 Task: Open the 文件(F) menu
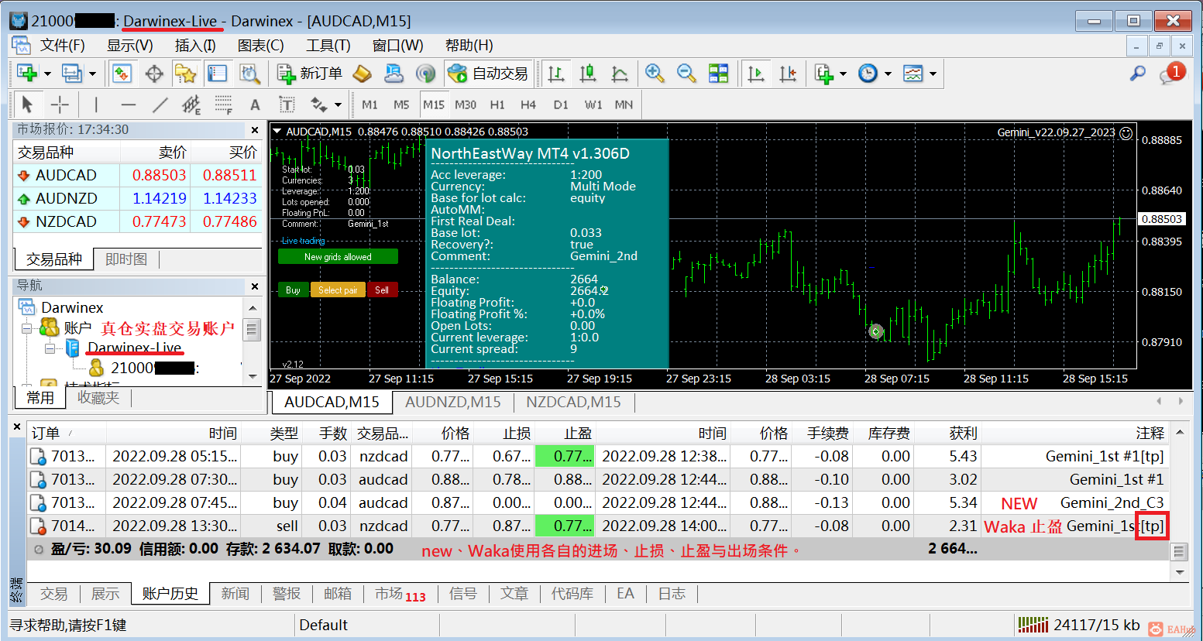pos(62,46)
